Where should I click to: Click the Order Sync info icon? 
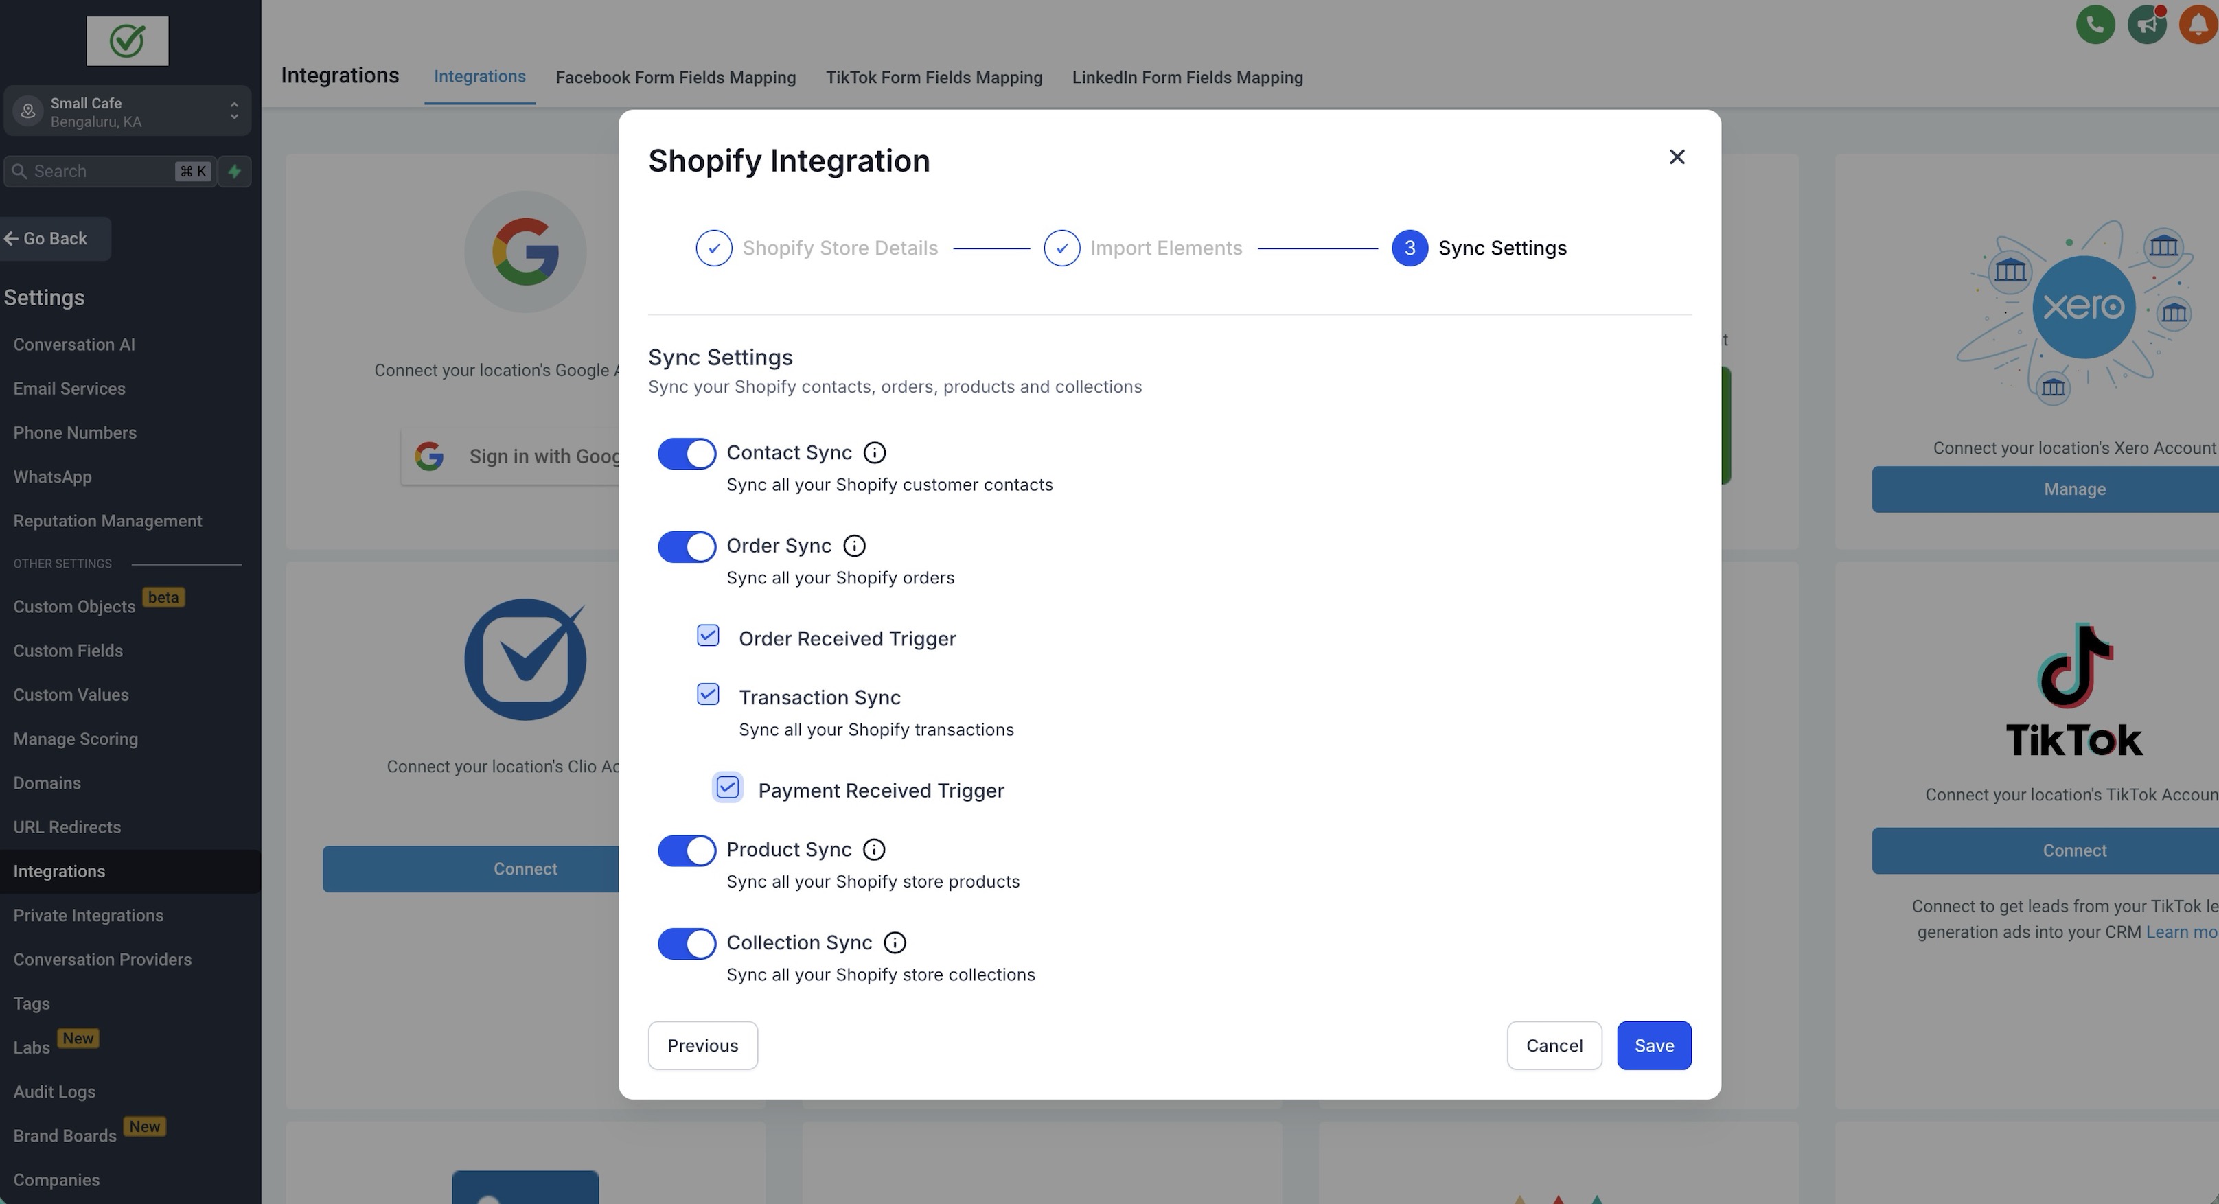(853, 546)
